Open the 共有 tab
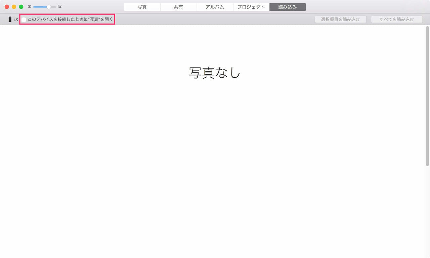This screenshot has height=258, width=430. (x=178, y=7)
